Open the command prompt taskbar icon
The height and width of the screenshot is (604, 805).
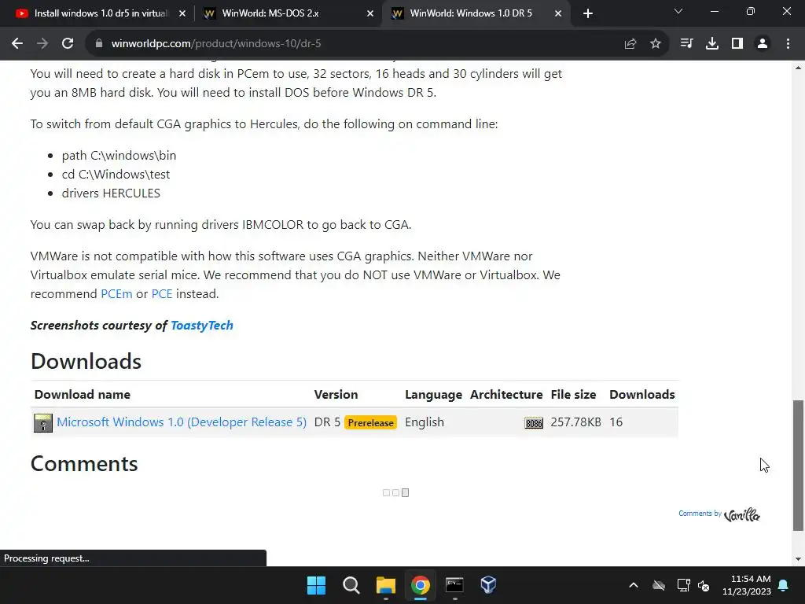pyautogui.click(x=454, y=585)
